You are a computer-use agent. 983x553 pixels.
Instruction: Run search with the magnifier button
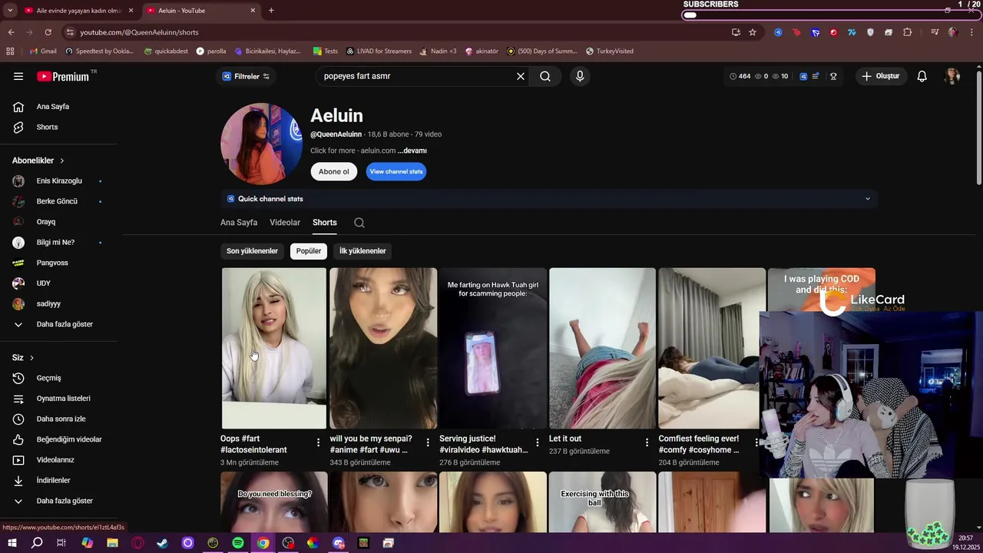[545, 76]
